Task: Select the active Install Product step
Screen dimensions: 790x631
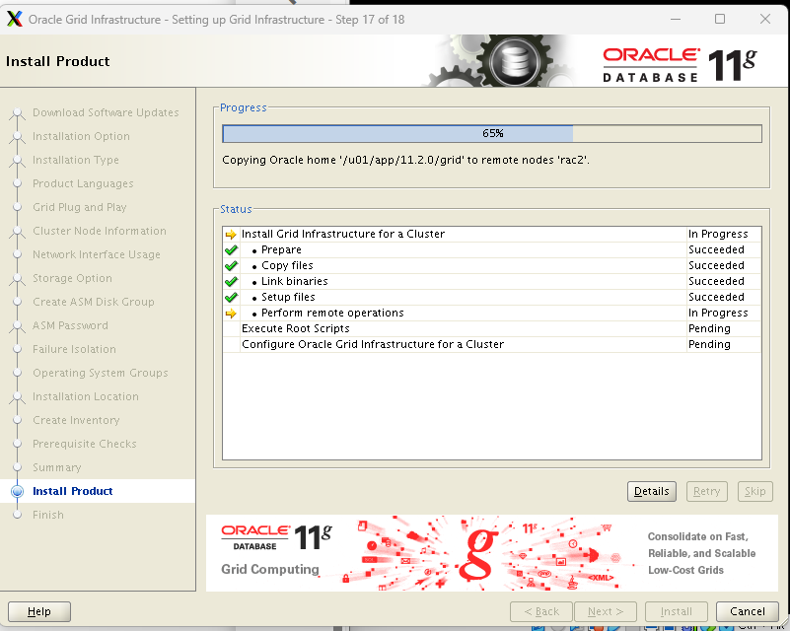Action: tap(73, 491)
